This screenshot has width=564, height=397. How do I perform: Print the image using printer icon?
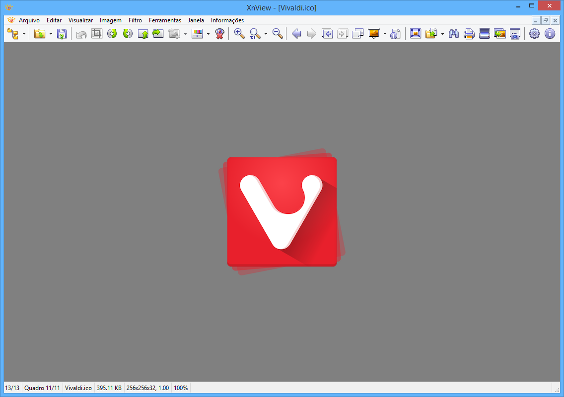tap(469, 34)
